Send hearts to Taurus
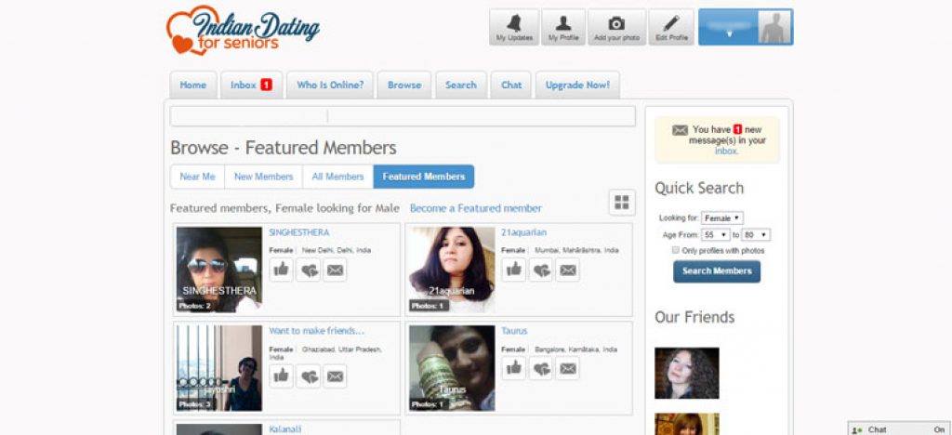952x435 pixels. (541, 368)
